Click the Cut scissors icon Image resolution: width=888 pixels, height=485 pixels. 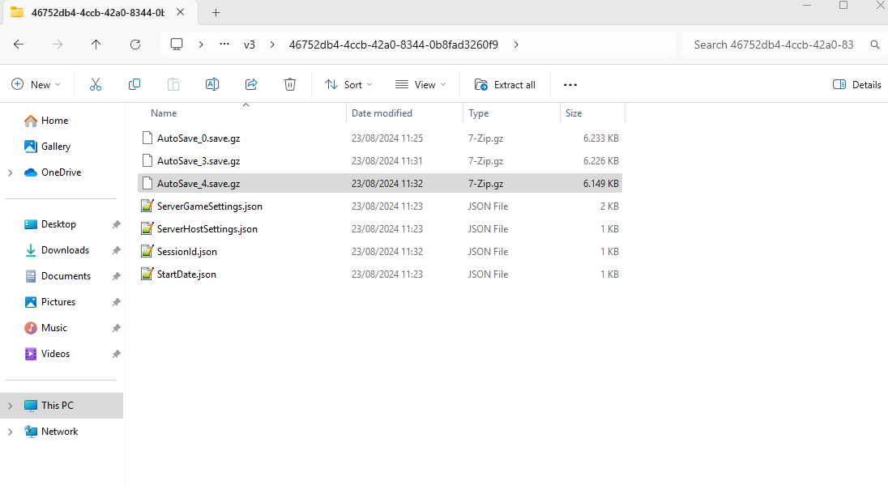[95, 85]
